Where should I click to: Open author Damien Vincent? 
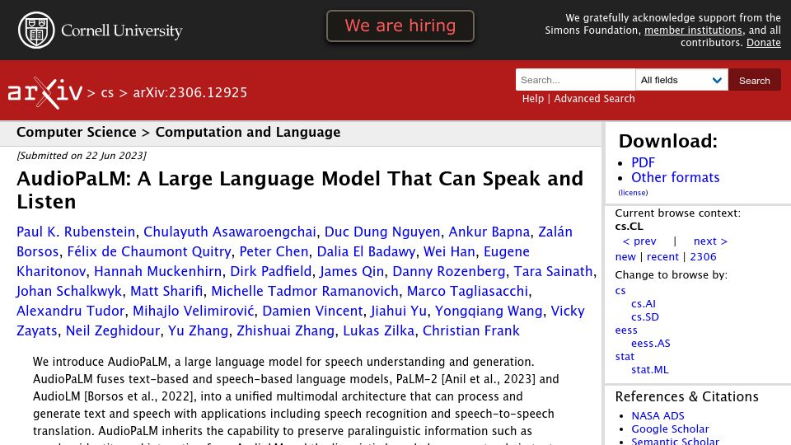(312, 311)
